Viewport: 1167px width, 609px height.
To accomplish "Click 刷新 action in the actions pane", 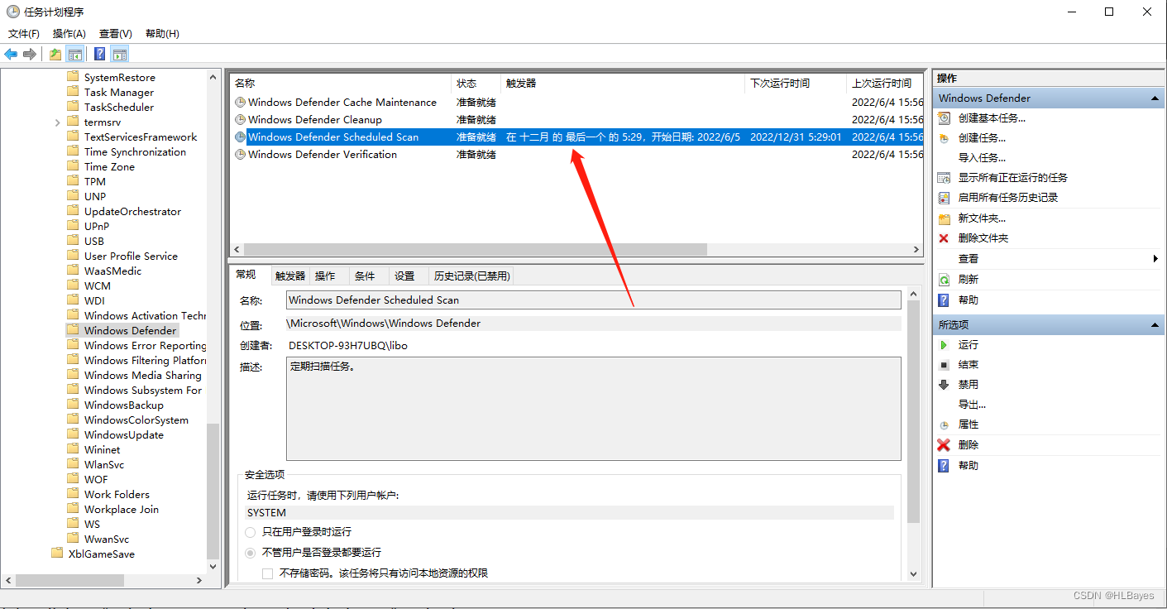I will pos(968,280).
